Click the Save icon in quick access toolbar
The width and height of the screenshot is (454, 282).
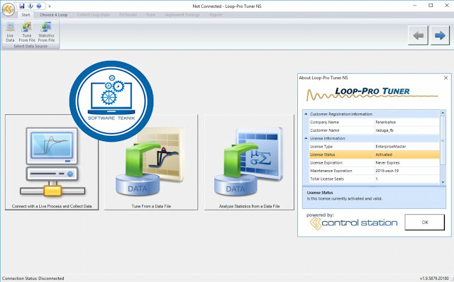[22, 6]
